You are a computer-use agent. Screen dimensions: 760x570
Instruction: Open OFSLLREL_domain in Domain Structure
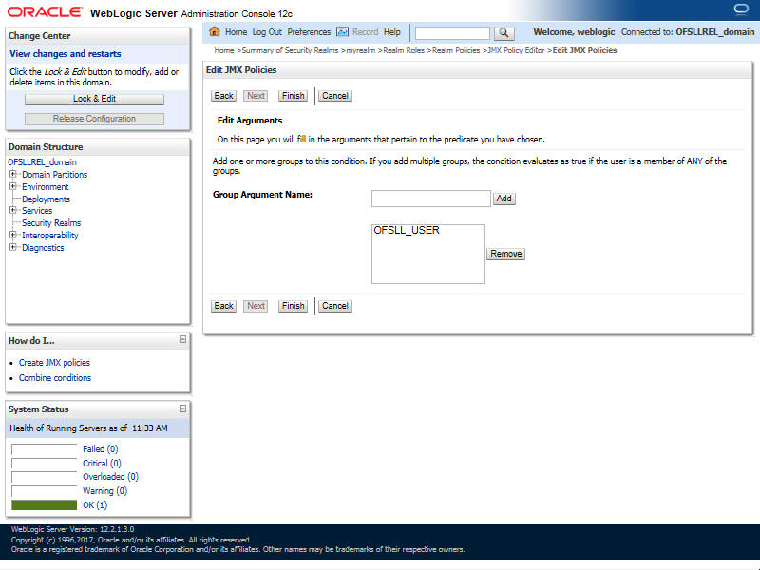tap(42, 161)
